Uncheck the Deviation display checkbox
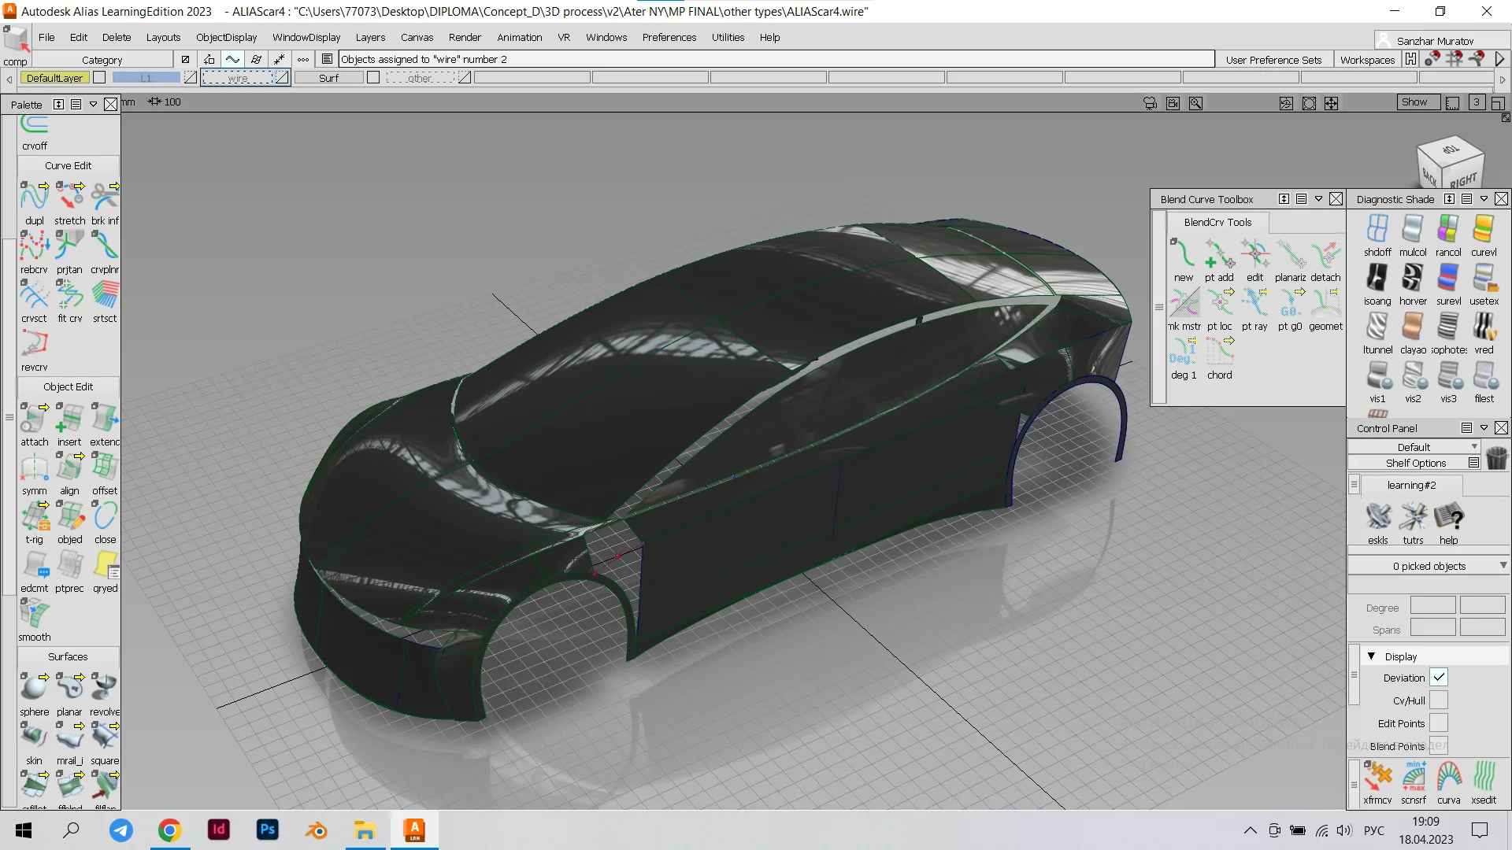 [1439, 678]
